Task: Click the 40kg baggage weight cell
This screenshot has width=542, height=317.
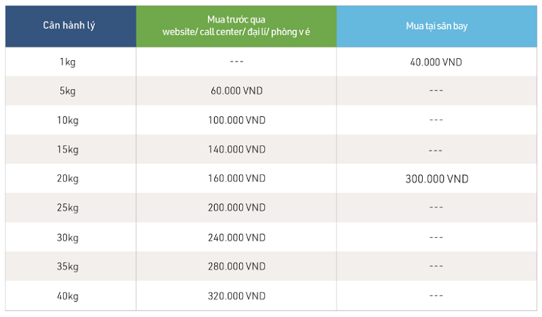Action: [68, 296]
